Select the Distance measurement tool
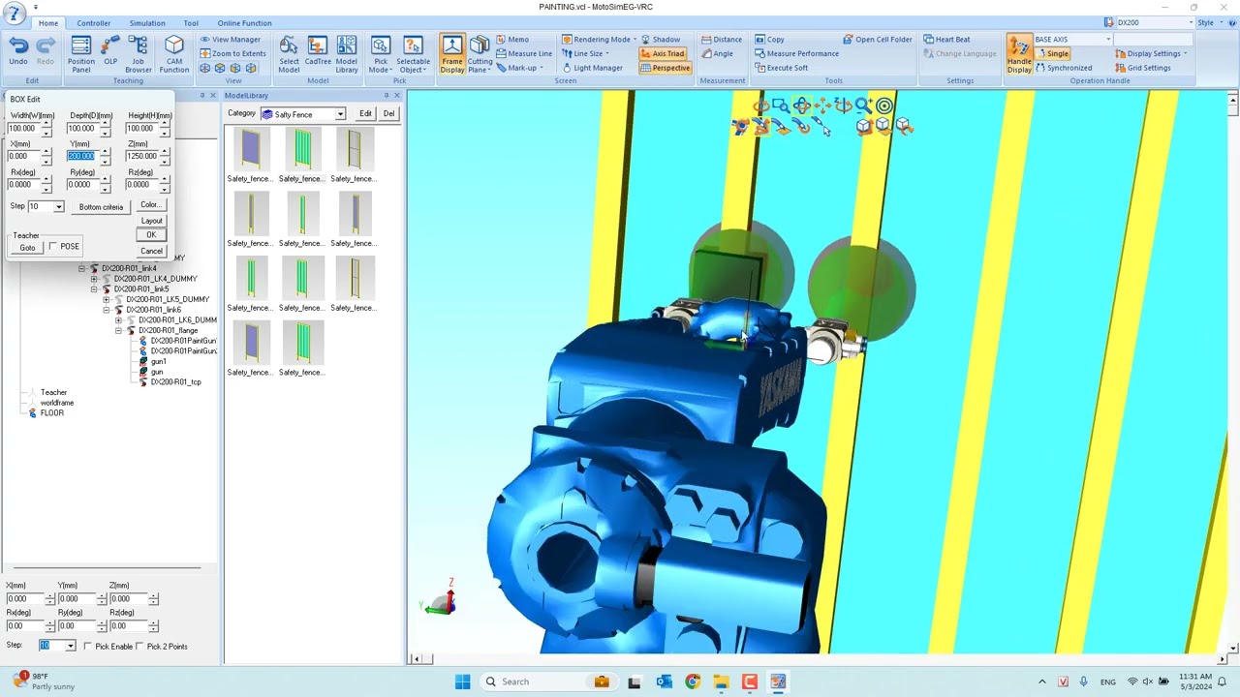 click(x=721, y=40)
